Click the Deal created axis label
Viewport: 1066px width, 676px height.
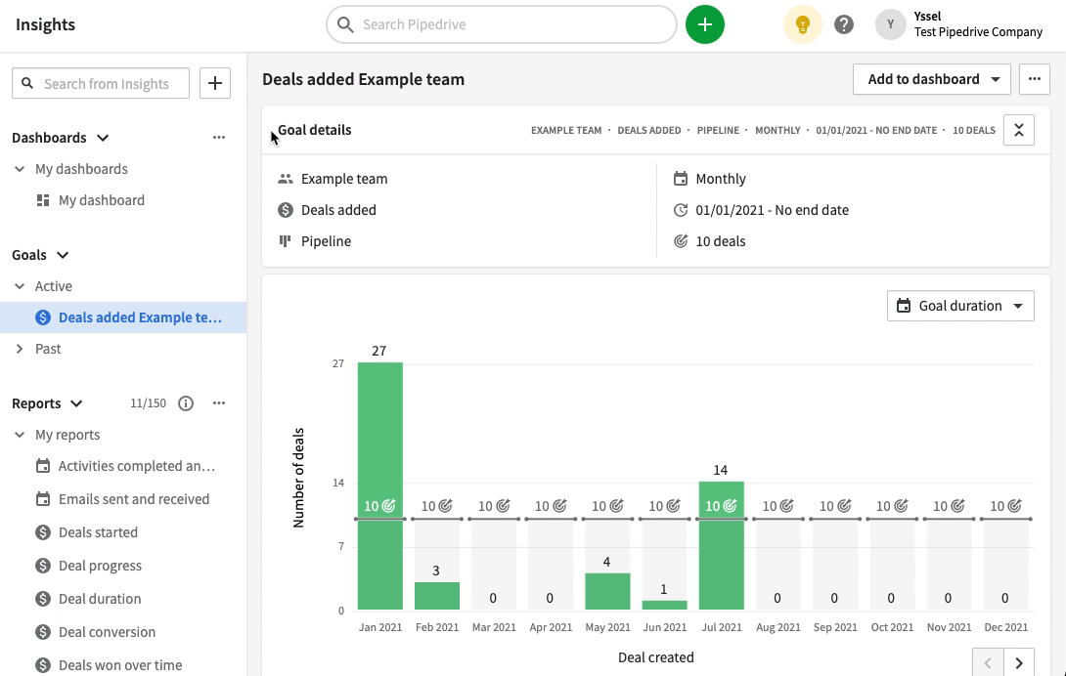point(656,657)
